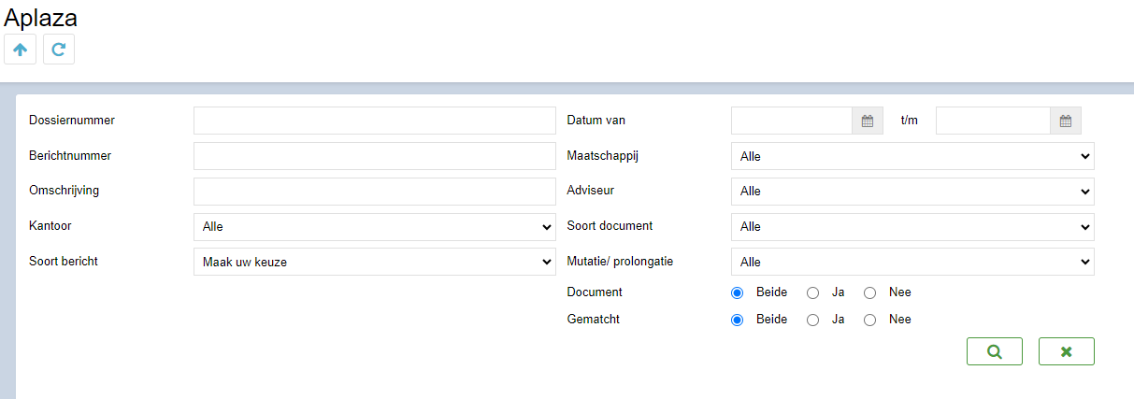
Task: Select Ja for Gematcht
Action: tap(813, 320)
